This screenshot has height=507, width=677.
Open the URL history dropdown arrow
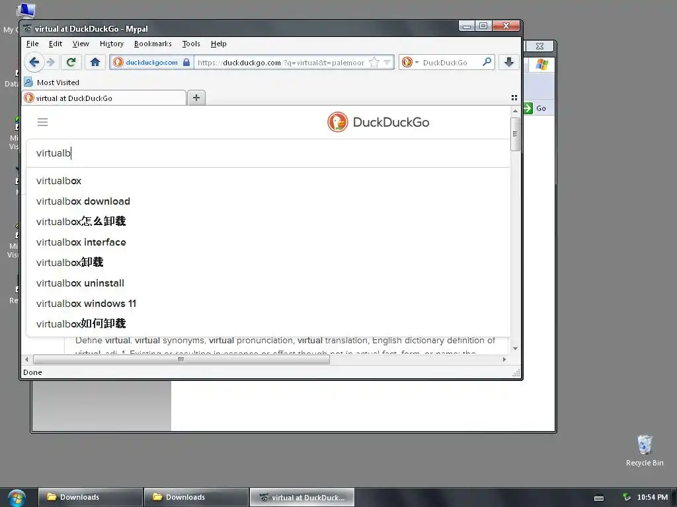click(x=387, y=63)
